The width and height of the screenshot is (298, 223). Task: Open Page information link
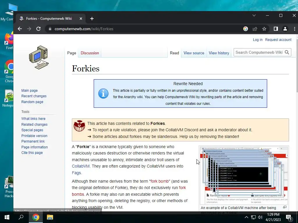coord(35,147)
